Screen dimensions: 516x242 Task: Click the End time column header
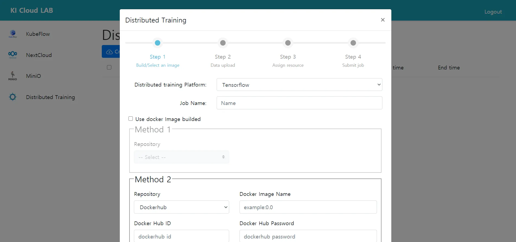pyautogui.click(x=449, y=68)
